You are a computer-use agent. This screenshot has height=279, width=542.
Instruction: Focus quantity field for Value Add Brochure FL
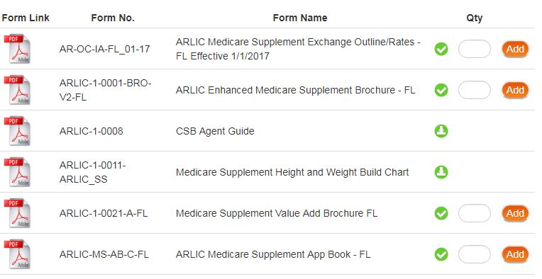pyautogui.click(x=474, y=213)
